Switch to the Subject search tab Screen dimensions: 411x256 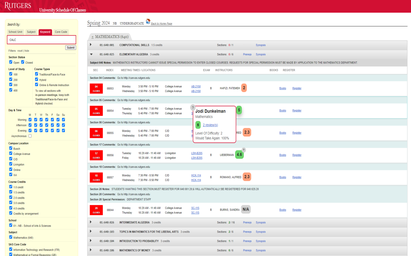[31, 32]
